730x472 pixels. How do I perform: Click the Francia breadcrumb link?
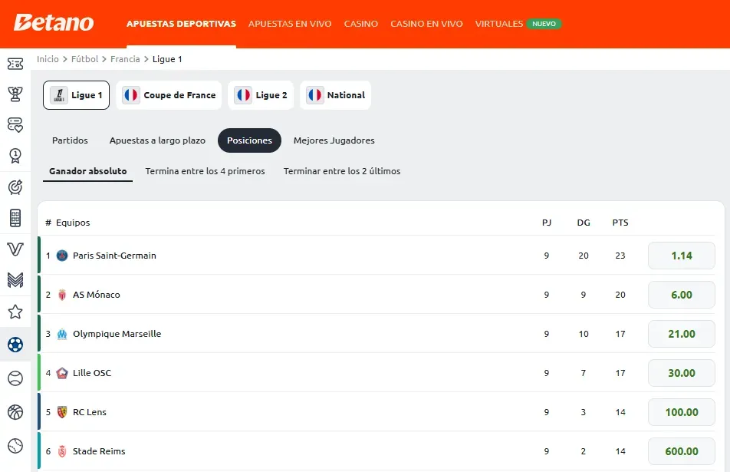(x=125, y=59)
